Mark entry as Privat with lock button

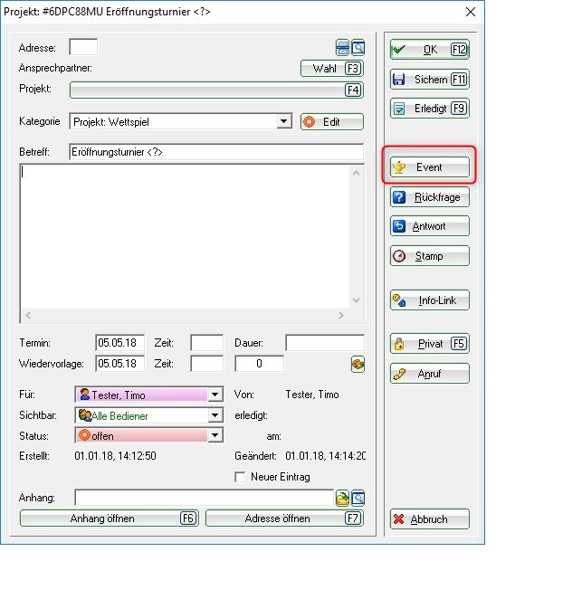pos(429,344)
